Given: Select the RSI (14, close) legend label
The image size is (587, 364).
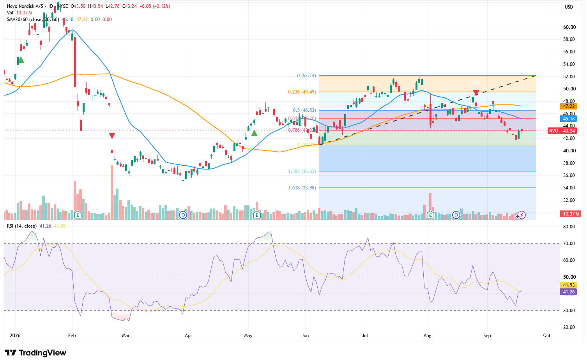Looking at the screenshot, I should tap(22, 226).
